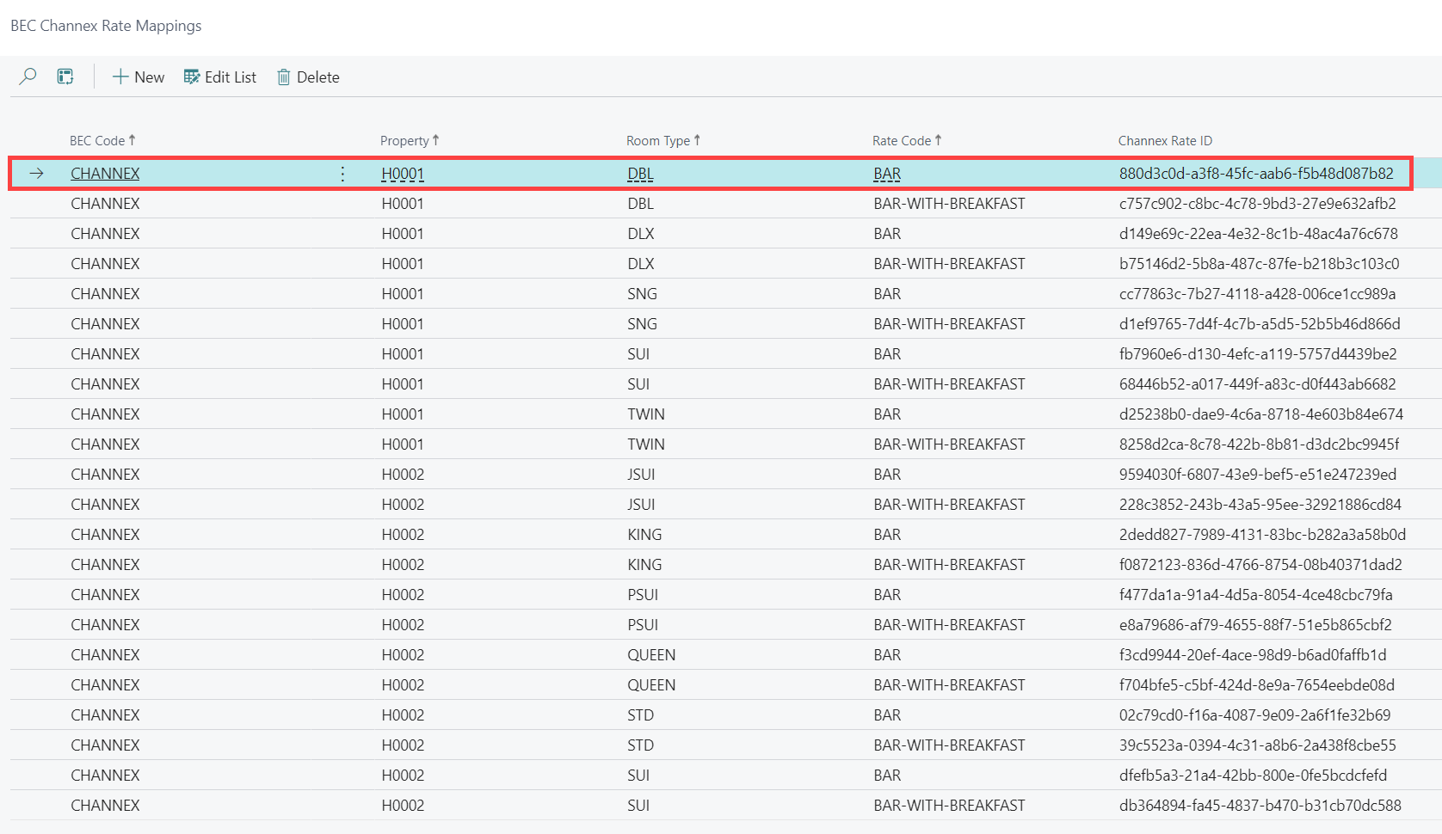Select the H0002 KING BAR row rate ID

click(1262, 535)
